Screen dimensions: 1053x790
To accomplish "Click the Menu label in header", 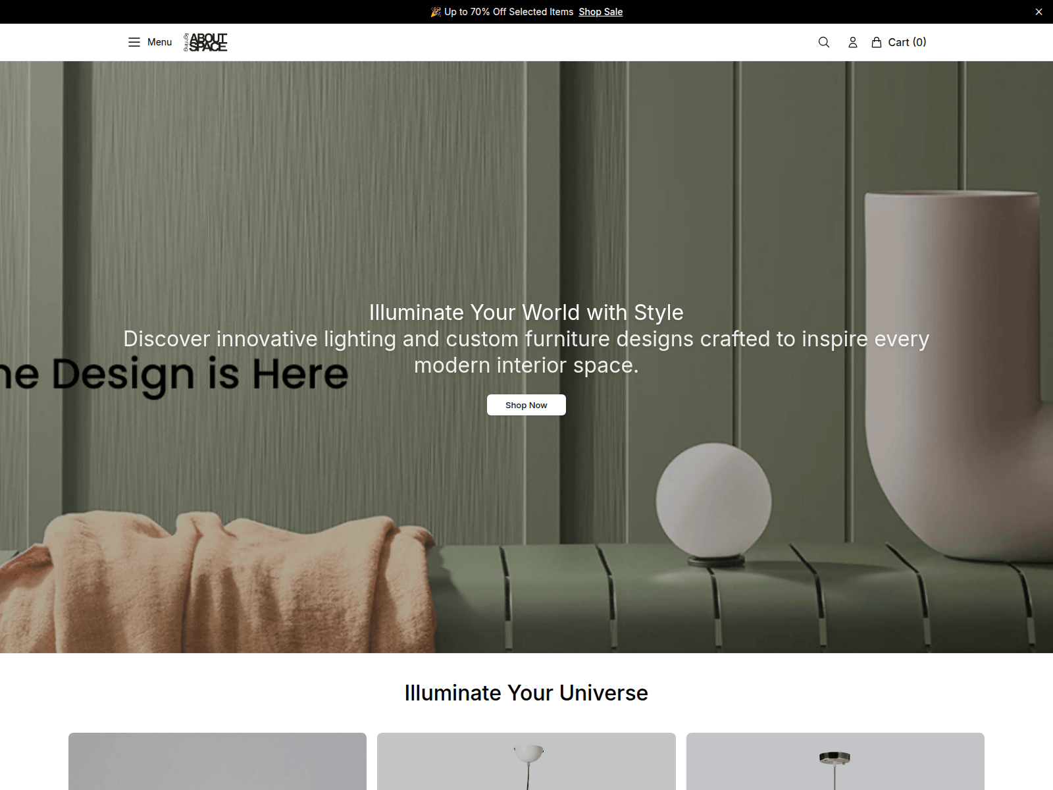I will point(159,42).
